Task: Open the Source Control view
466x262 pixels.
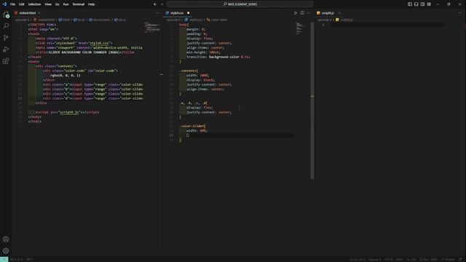Action: tap(6, 37)
